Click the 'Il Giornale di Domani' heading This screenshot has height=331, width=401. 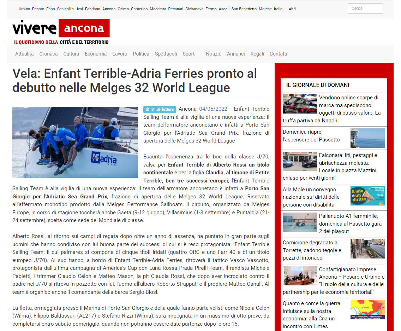pos(318,85)
